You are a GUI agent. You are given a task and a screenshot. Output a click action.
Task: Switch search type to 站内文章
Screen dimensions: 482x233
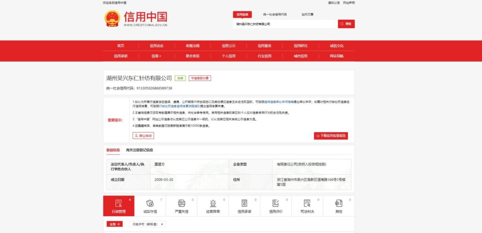click(307, 15)
